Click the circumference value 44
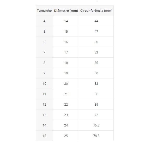 tap(96, 21)
